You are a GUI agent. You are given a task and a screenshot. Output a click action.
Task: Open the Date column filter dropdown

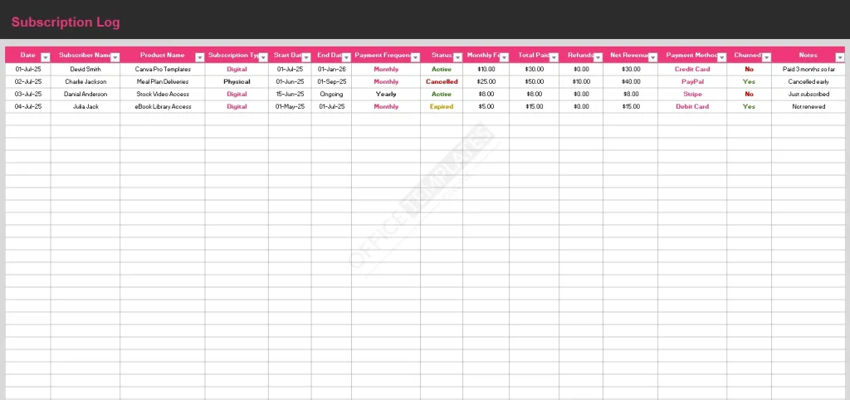pyautogui.click(x=46, y=57)
